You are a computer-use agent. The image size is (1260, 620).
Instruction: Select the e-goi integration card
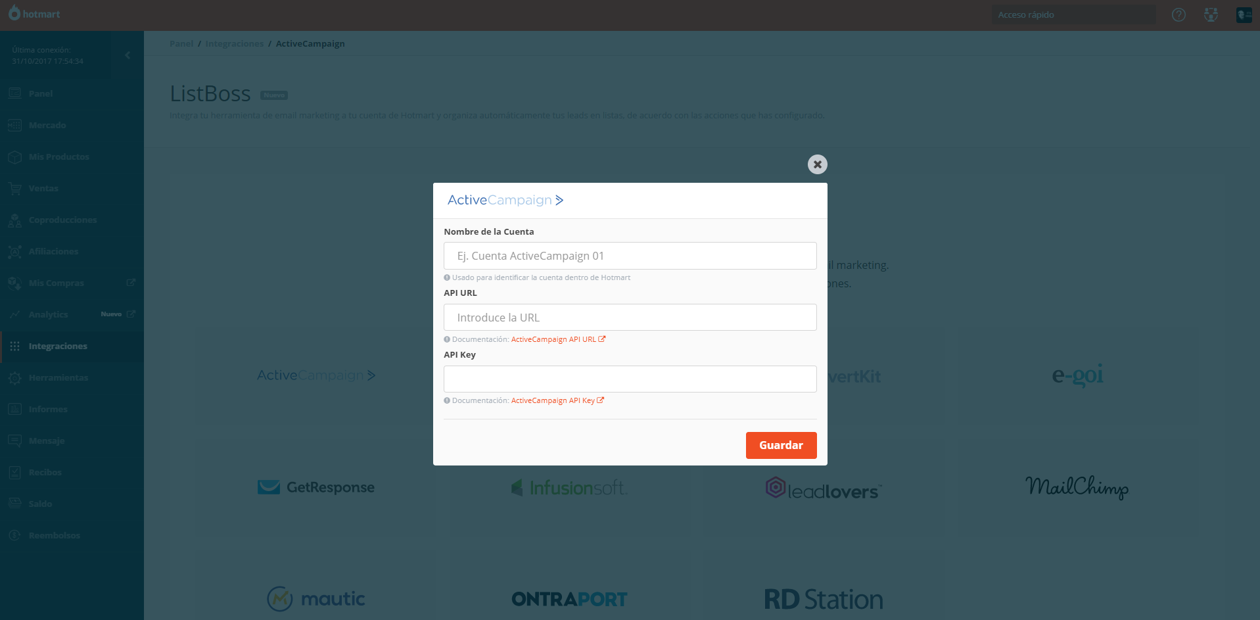click(x=1077, y=375)
